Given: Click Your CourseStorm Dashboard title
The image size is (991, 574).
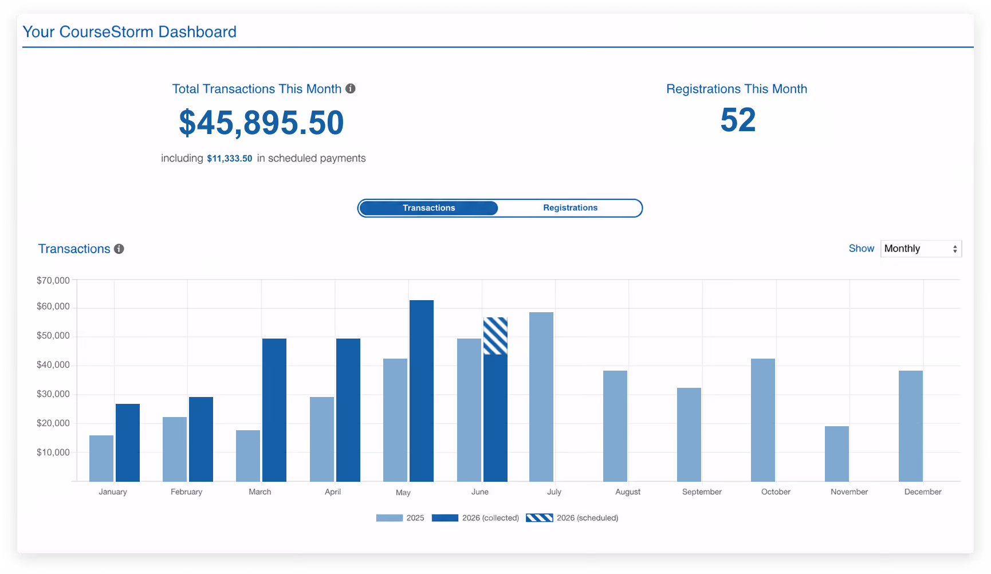Looking at the screenshot, I should point(129,32).
